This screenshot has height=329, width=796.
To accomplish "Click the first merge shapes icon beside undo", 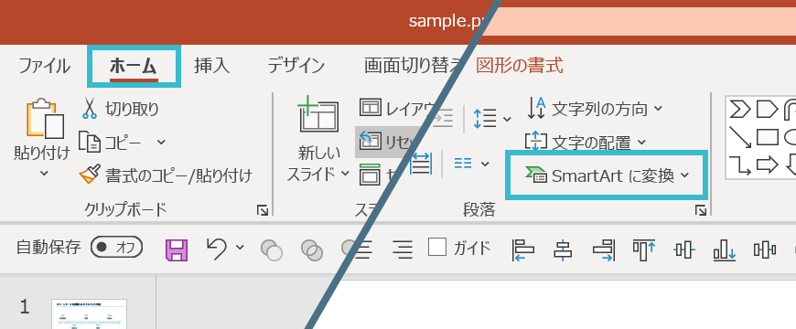I will 272,249.
